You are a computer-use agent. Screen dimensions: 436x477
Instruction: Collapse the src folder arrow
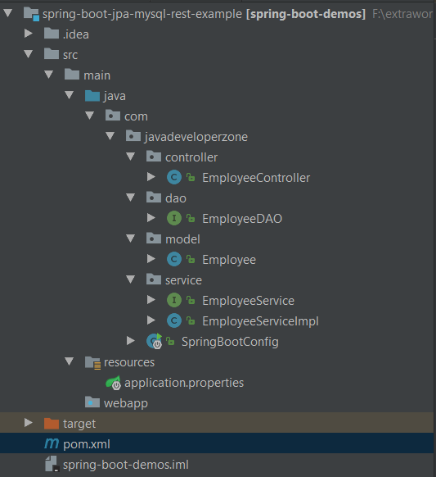[x=29, y=54]
